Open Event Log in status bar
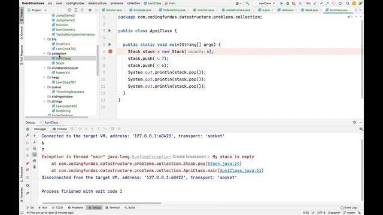The height and width of the screenshot is (215, 383). click(x=348, y=208)
